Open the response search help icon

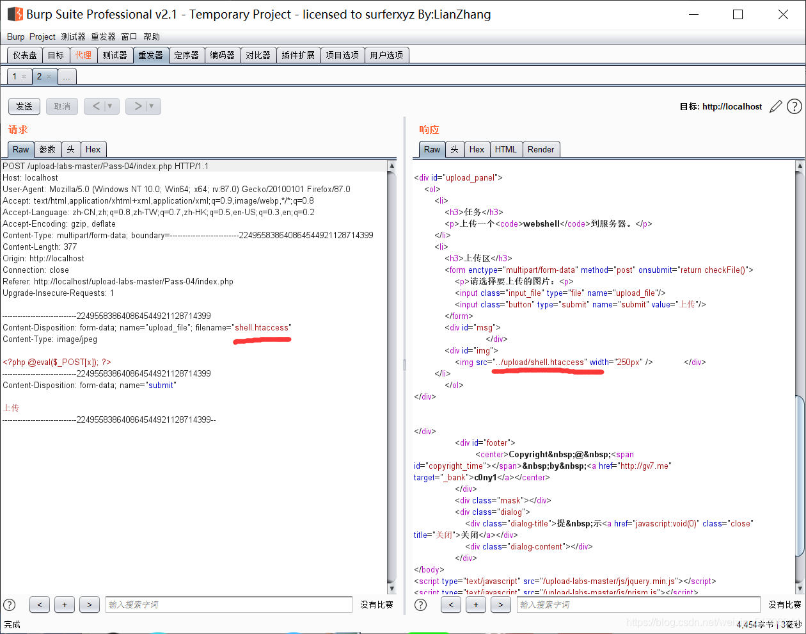420,605
